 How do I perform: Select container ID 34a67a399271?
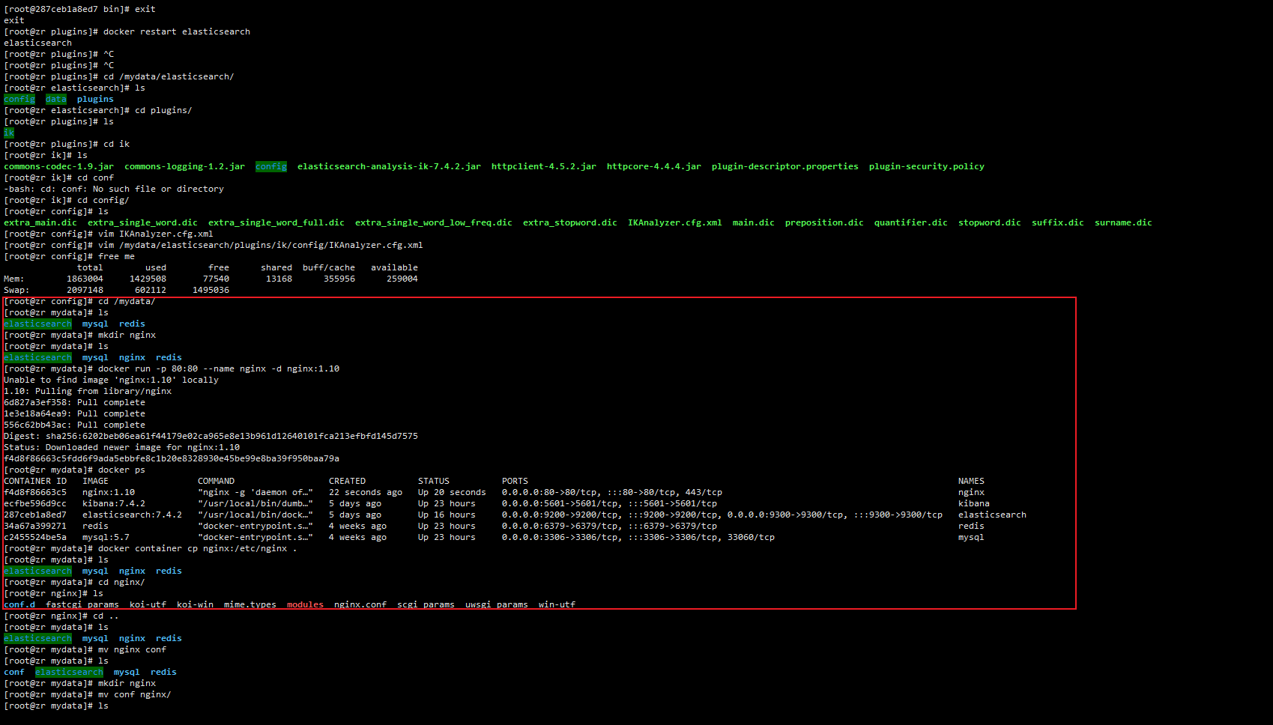[x=35, y=526]
